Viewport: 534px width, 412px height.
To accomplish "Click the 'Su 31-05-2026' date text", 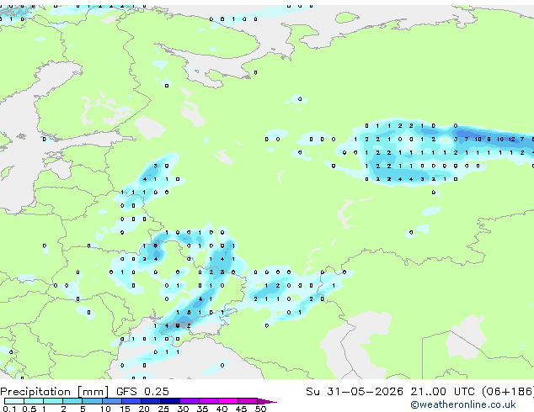I will tap(355, 392).
